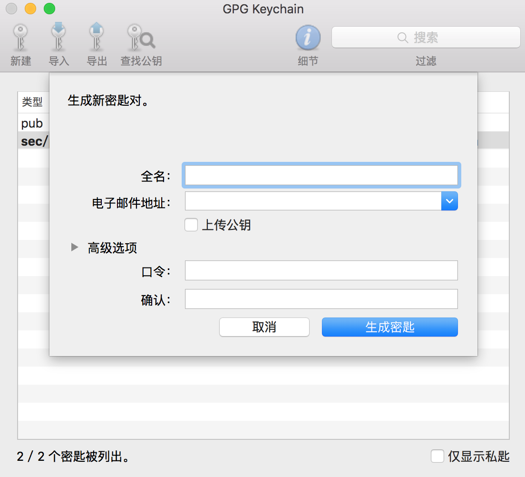Click the 口令 passphrase field
The height and width of the screenshot is (477, 525).
321,270
